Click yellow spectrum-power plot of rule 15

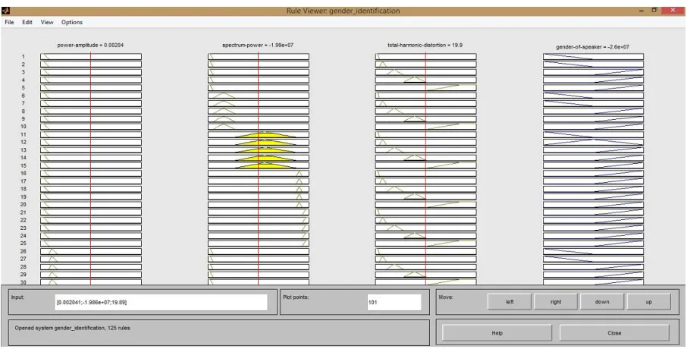pos(258,165)
